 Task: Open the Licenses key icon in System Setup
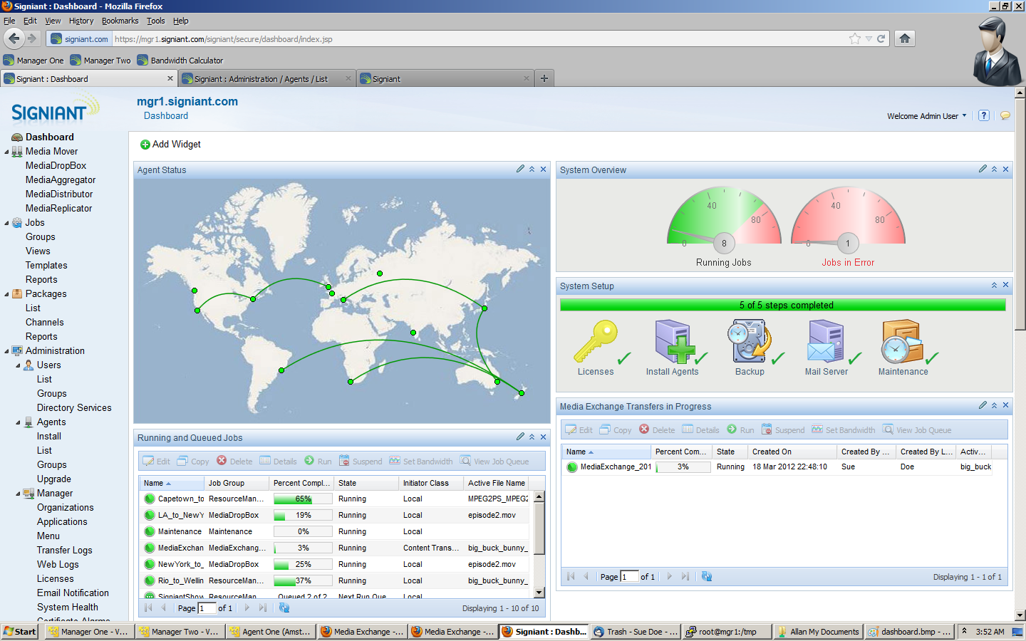pyautogui.click(x=596, y=340)
